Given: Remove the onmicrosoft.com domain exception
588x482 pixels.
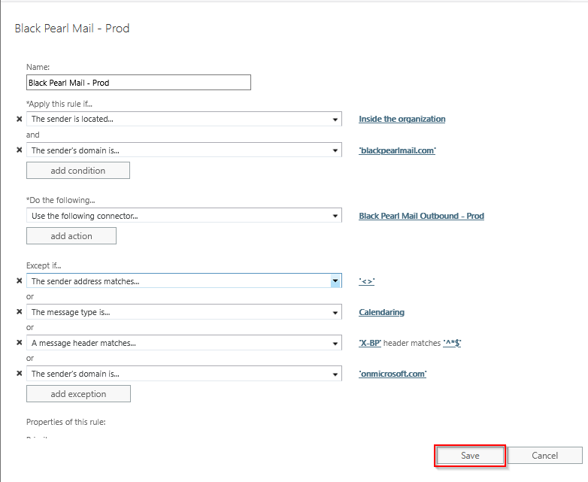Looking at the screenshot, I should click(x=19, y=374).
